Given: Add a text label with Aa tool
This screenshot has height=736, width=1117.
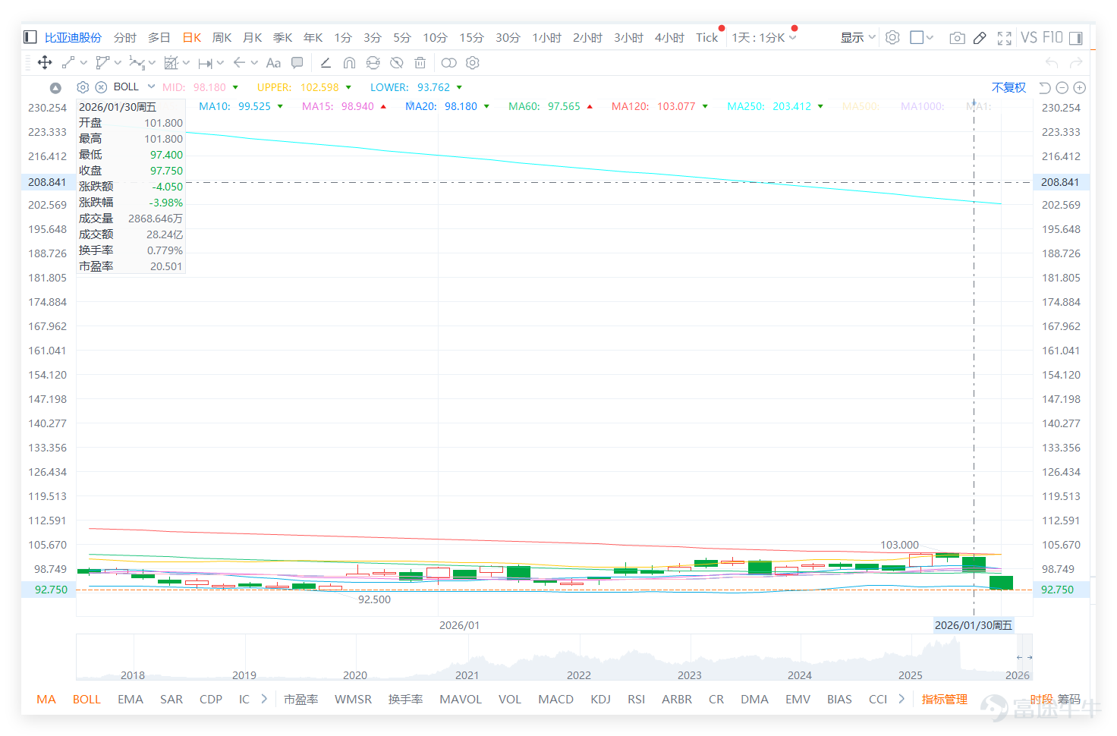Looking at the screenshot, I should coord(273,63).
